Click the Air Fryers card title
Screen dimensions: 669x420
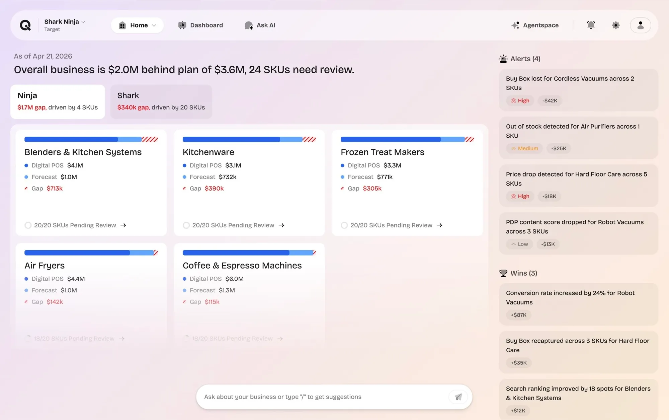(x=45, y=266)
